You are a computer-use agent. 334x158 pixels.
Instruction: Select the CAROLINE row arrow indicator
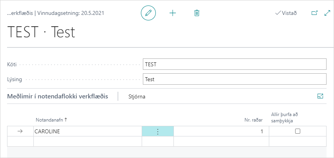20,131
